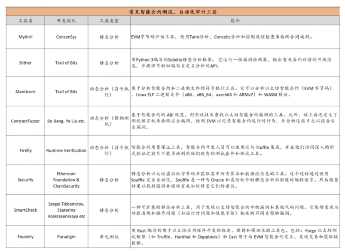Select the 简介 column header
Viewport: 345px width, 251px height.
pyautogui.click(x=235, y=21)
